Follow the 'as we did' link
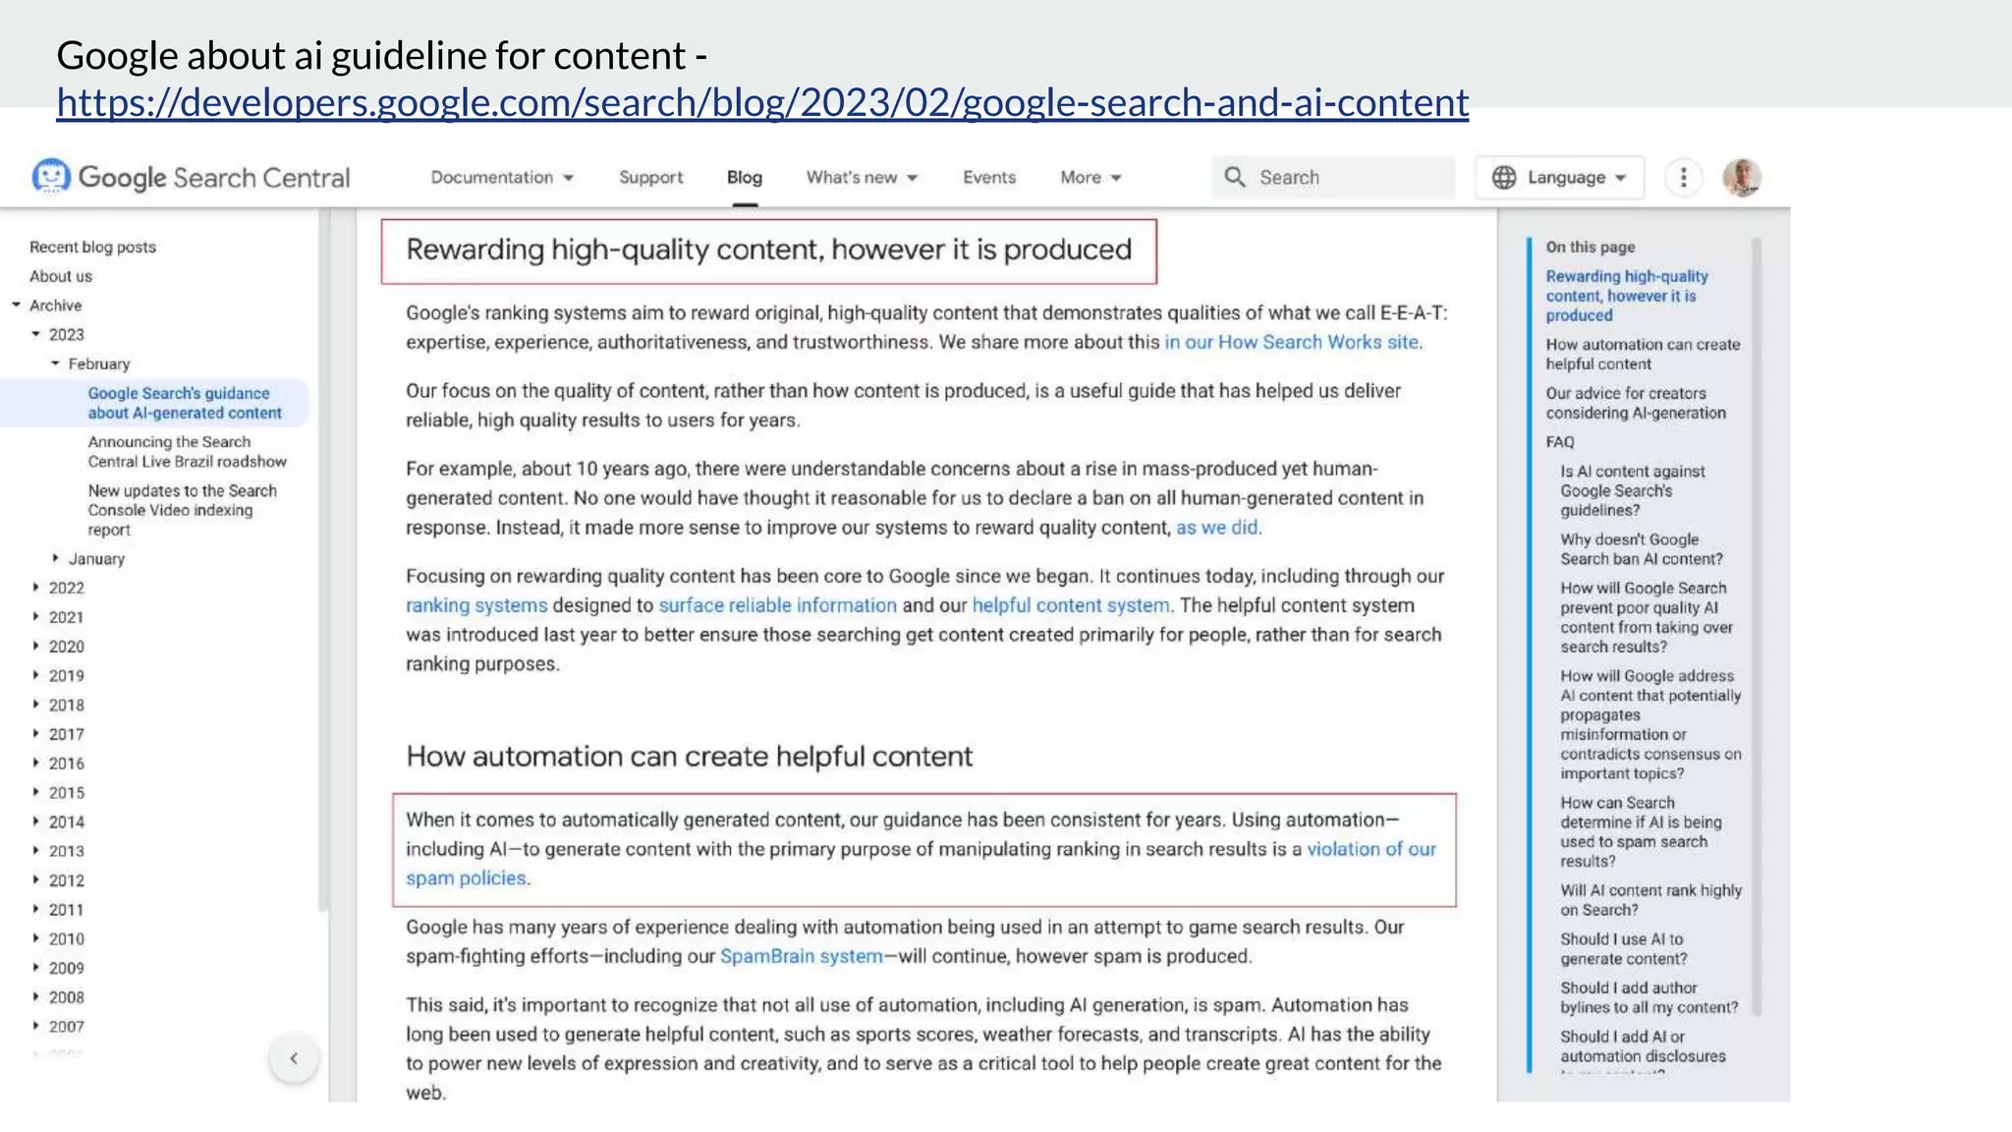 click(x=1217, y=528)
